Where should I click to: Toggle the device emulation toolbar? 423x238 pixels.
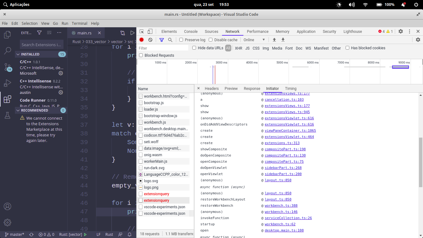coord(150,31)
